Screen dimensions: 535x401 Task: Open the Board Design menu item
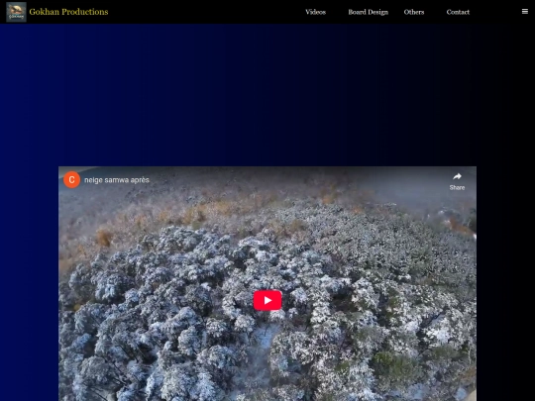pos(369,12)
